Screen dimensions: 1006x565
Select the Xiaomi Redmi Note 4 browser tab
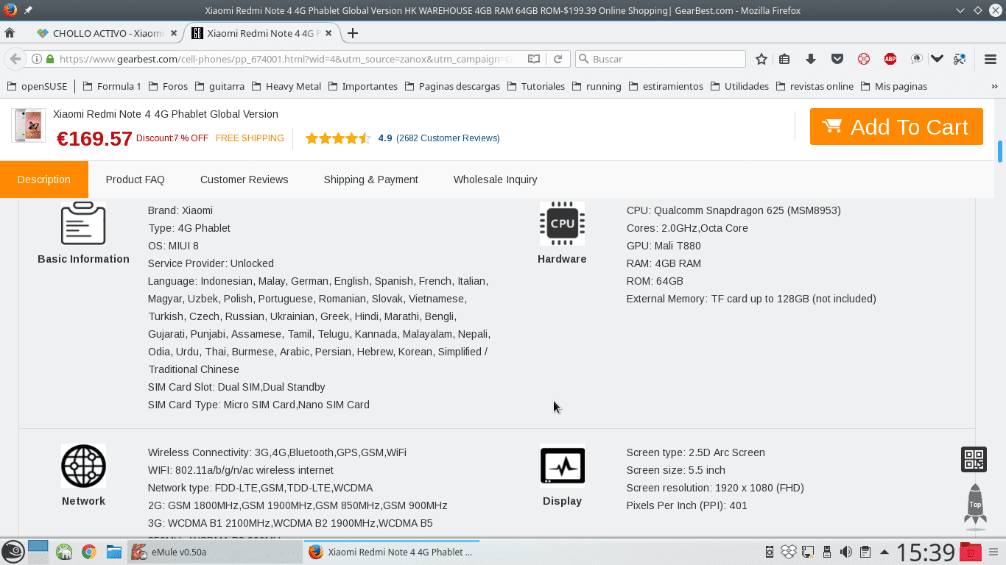click(x=261, y=33)
